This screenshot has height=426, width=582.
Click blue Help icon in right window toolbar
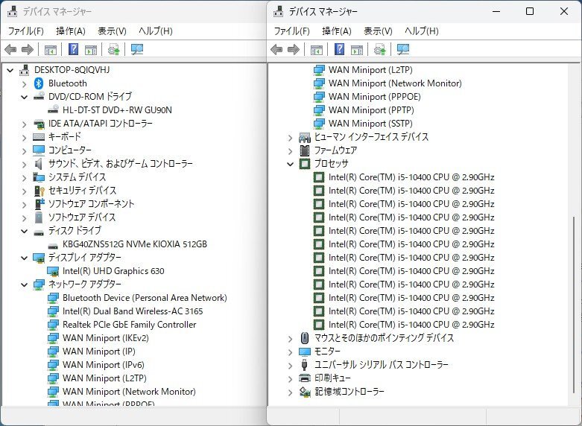[x=339, y=49]
